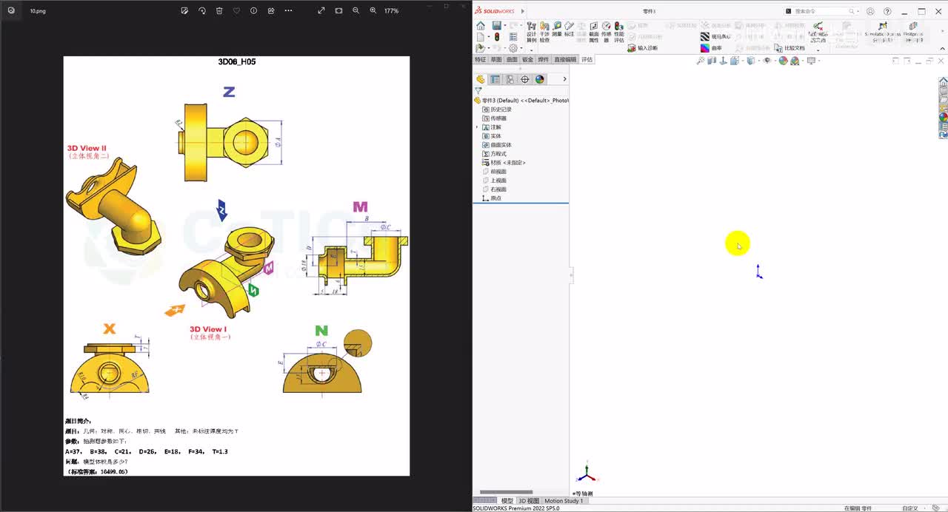The height and width of the screenshot is (512, 948).
Task: Switch to the 3D 视图 bottom tab
Action: [529, 501]
